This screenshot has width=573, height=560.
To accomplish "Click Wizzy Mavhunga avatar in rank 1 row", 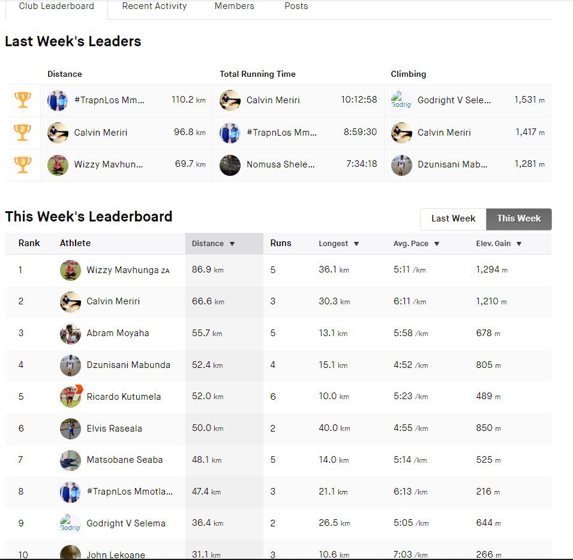I will point(70,270).
